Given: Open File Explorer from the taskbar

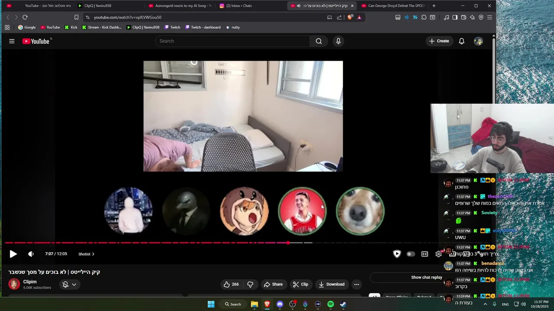Looking at the screenshot, I should [254, 304].
